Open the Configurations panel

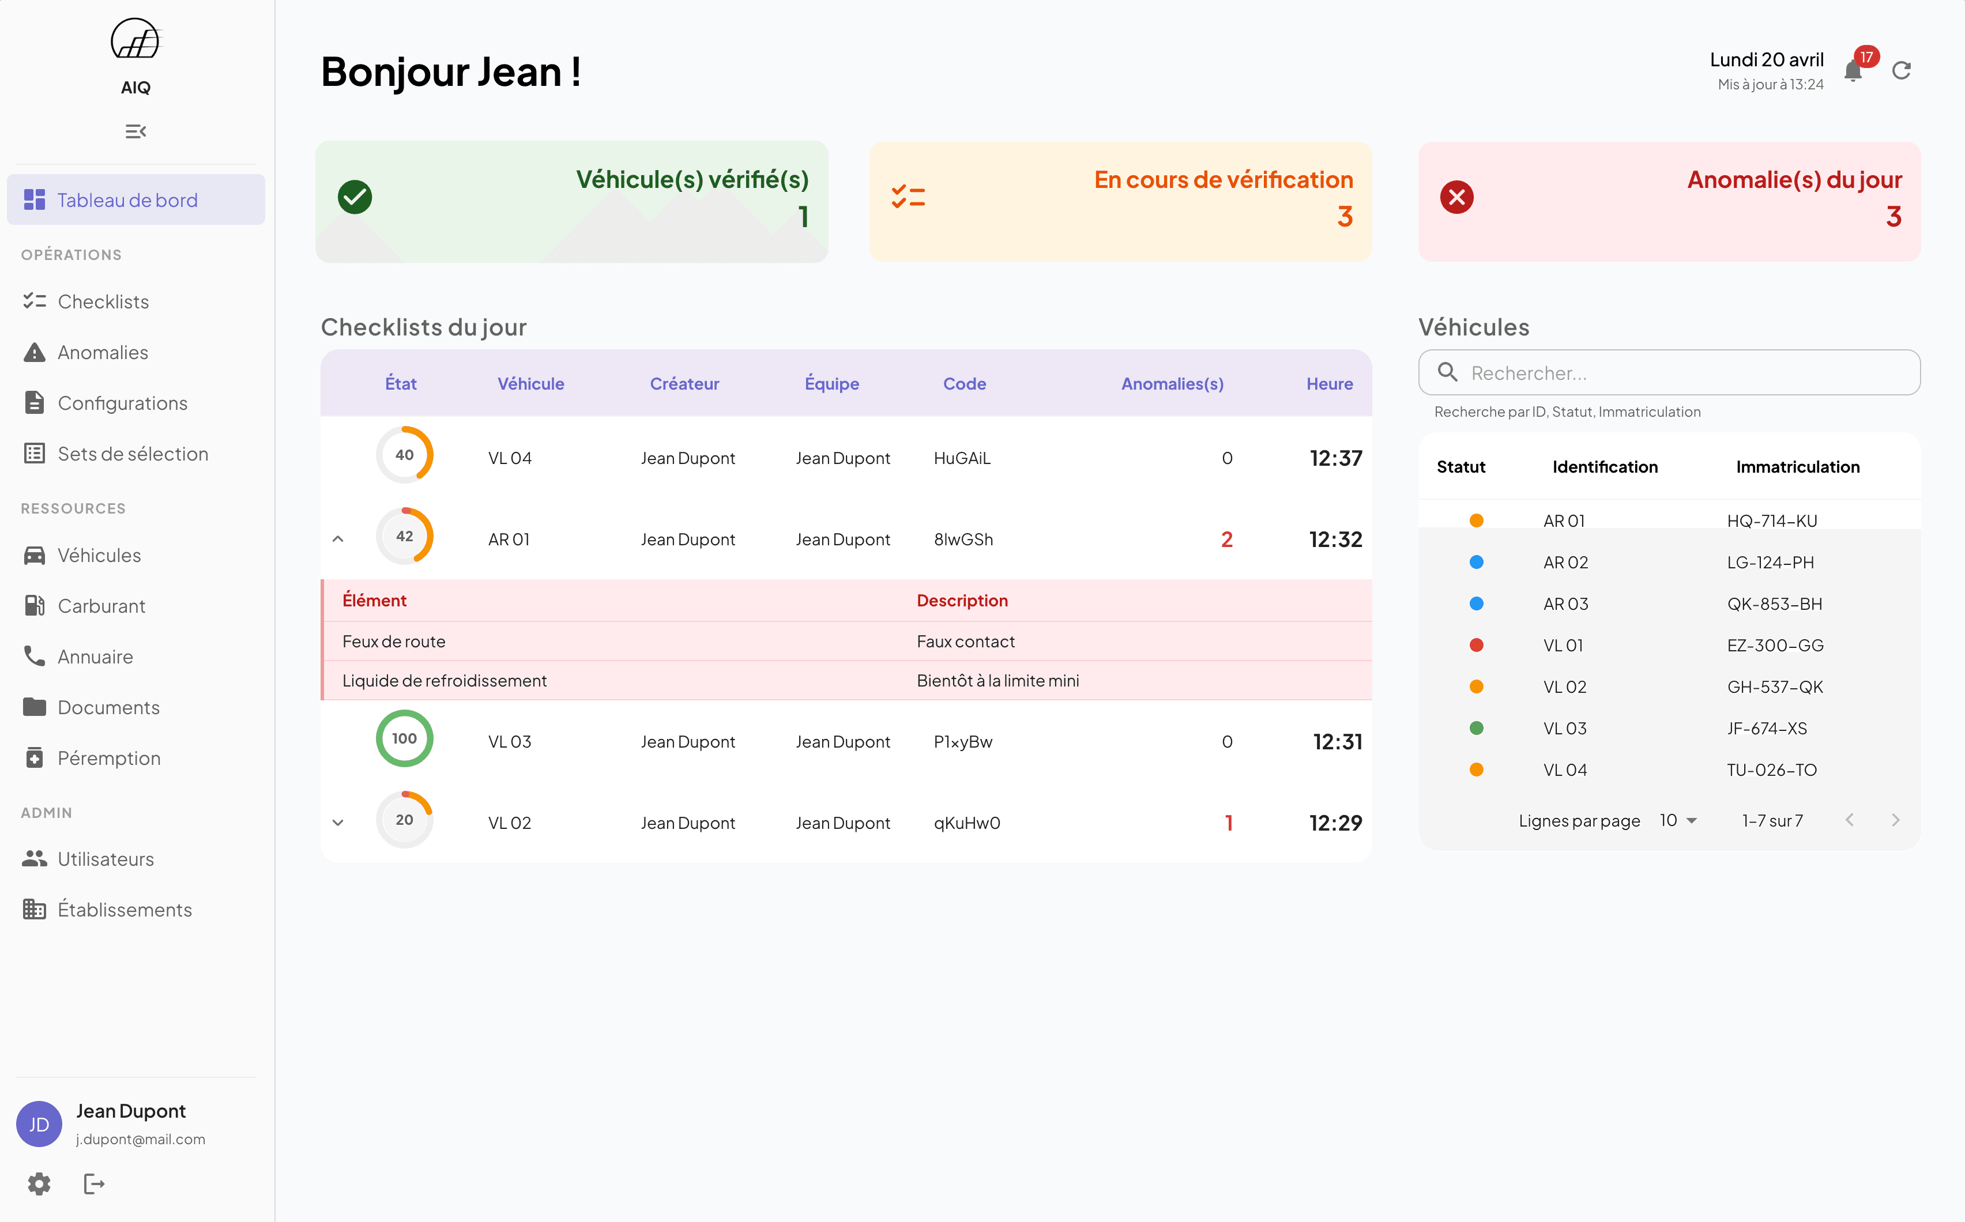(123, 402)
